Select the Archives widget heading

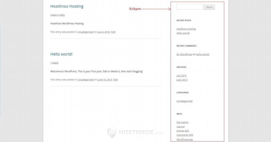click(181, 67)
